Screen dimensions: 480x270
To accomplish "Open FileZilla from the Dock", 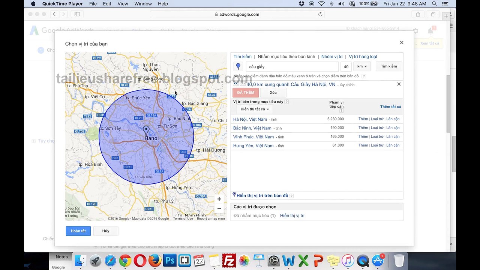I will click(x=229, y=260).
